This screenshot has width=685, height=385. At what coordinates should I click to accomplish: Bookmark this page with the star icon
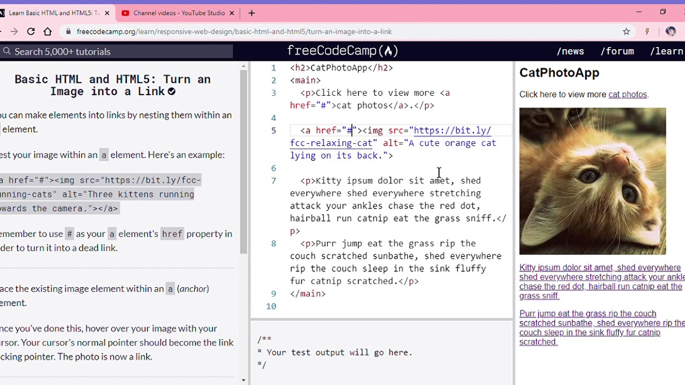pos(626,32)
